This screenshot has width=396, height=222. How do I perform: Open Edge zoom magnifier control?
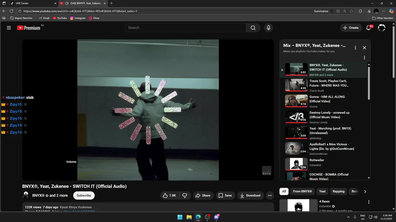tap(345, 11)
